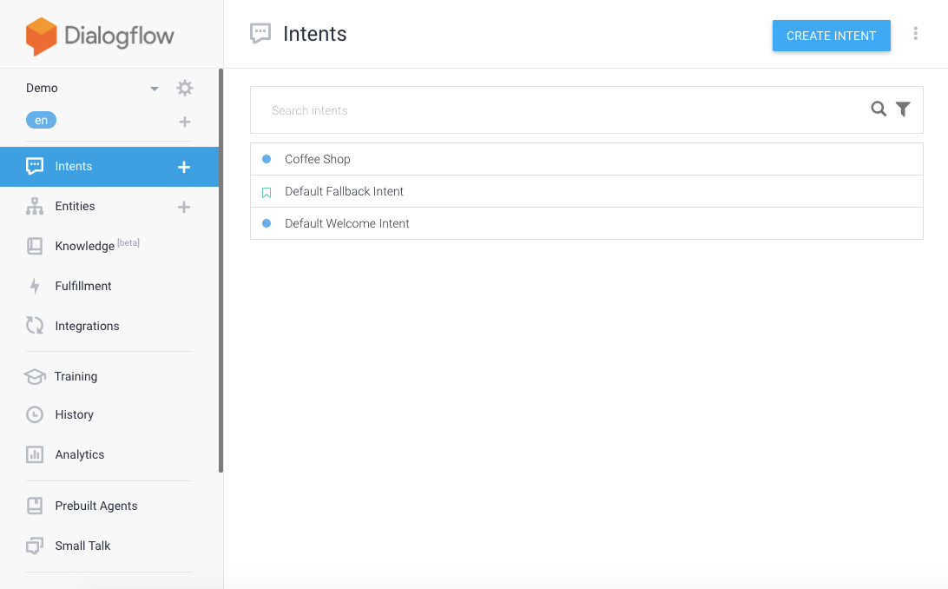Click the agent settings gear icon
This screenshot has height=589, width=948.
click(184, 88)
